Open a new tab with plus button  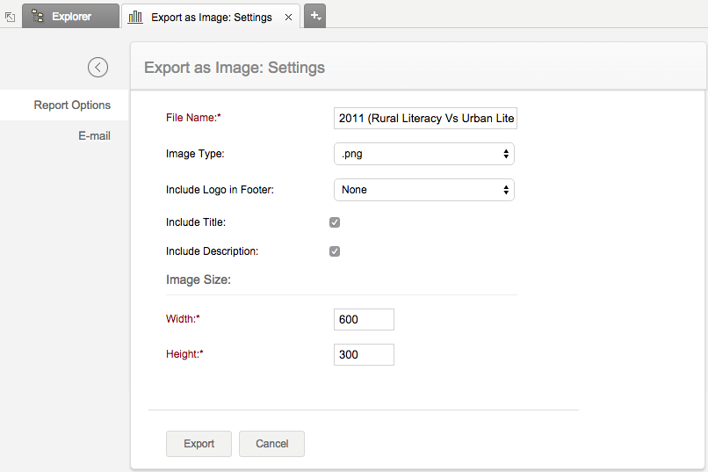315,16
